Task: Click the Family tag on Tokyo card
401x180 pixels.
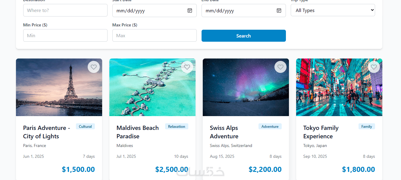Action: [367, 127]
